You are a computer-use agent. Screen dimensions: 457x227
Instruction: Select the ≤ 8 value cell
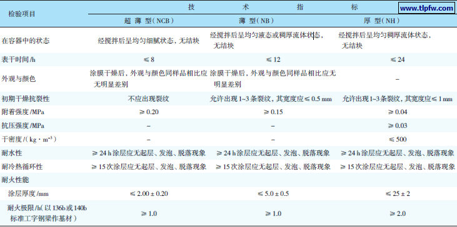pos(149,60)
